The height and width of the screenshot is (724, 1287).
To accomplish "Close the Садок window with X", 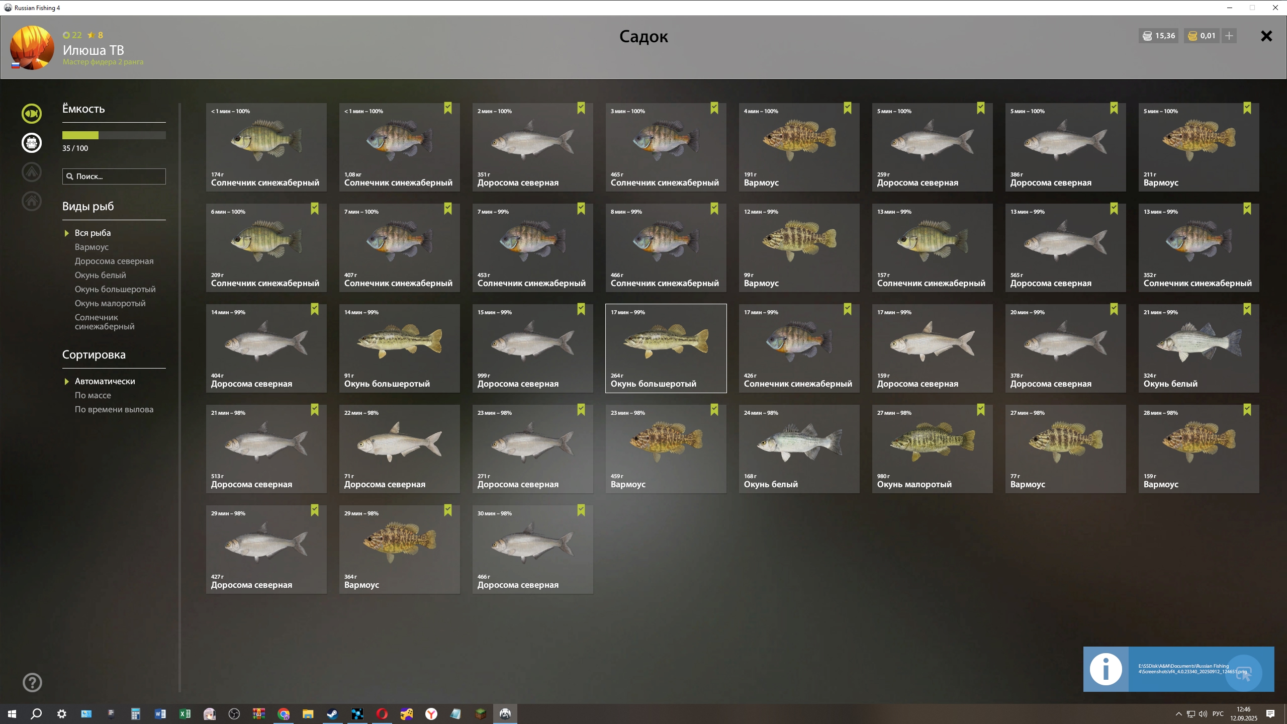I will (x=1266, y=36).
